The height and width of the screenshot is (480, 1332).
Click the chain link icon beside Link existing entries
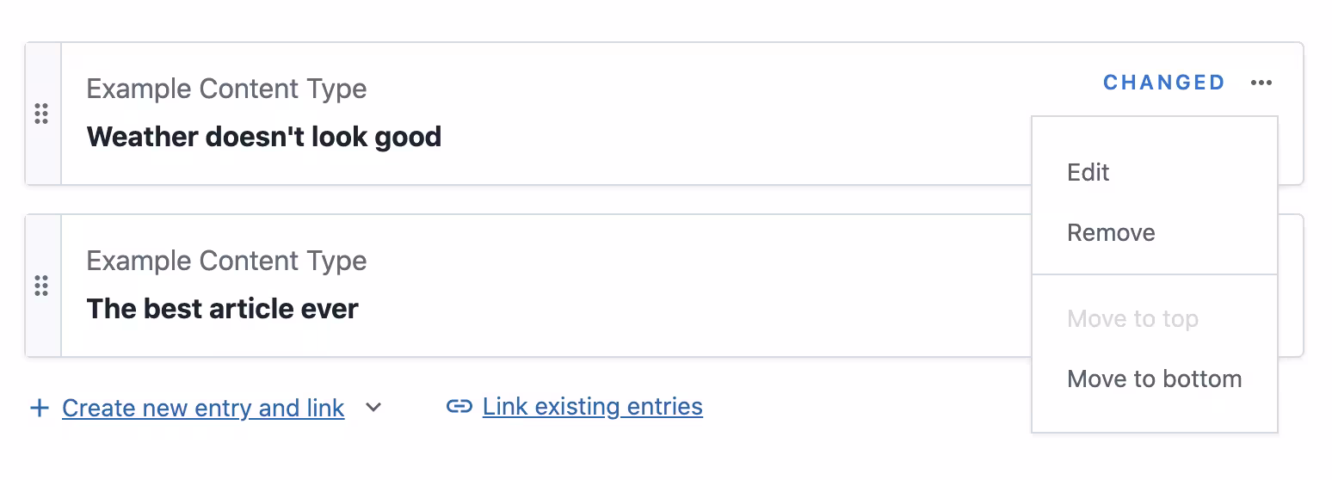pyautogui.click(x=459, y=406)
